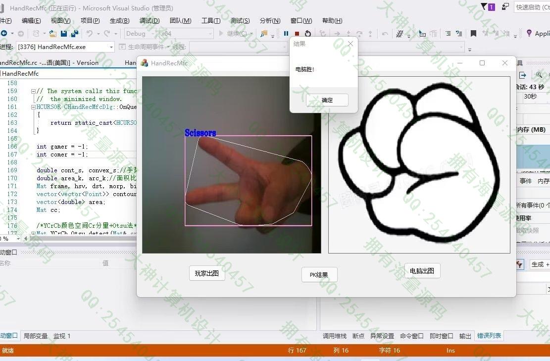Click the 确定 button in result dialog
The width and height of the screenshot is (550, 361).
coord(327,100)
